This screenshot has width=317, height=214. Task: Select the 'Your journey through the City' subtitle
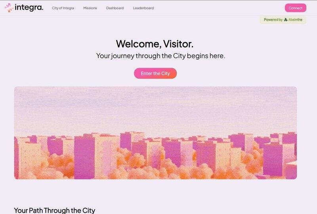(x=160, y=56)
